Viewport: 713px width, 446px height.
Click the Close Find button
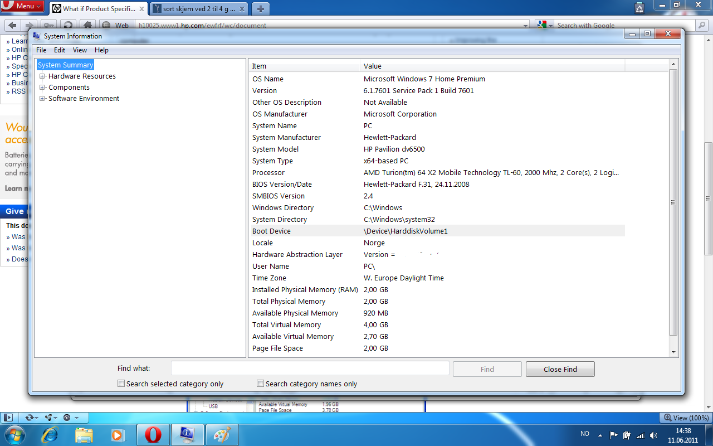(560, 369)
